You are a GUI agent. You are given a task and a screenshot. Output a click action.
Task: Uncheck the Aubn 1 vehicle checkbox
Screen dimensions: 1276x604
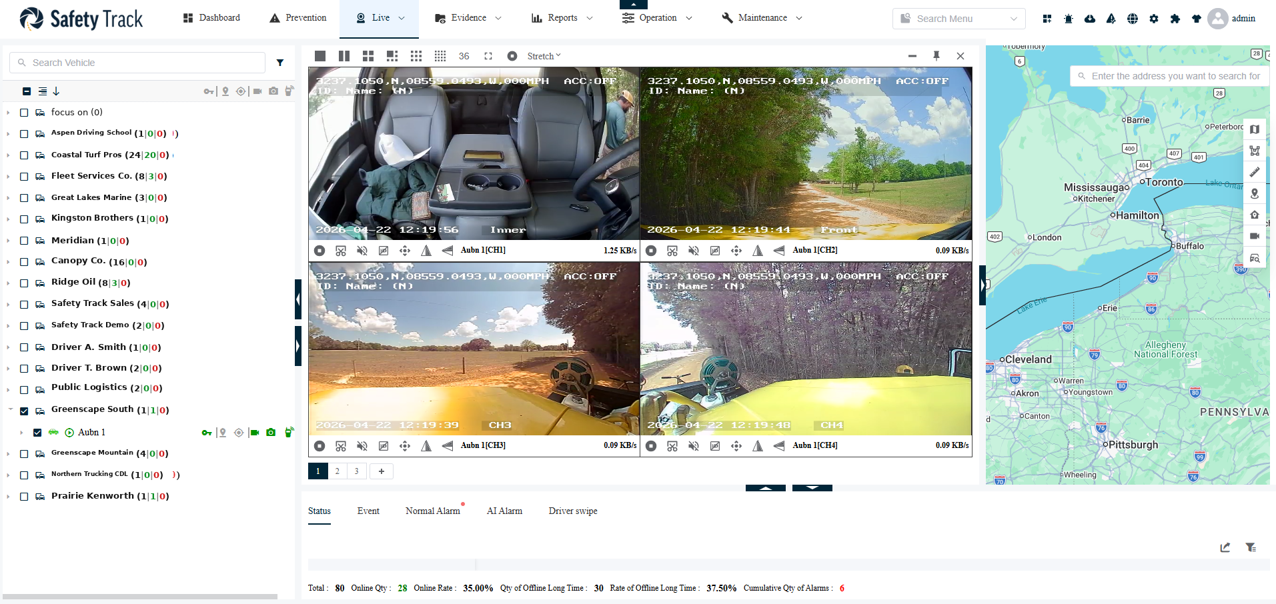pyautogui.click(x=37, y=433)
